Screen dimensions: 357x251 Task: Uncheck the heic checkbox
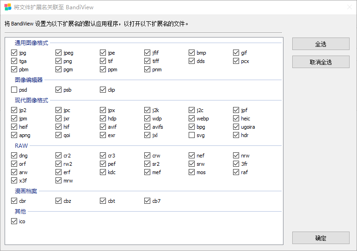[236, 119]
